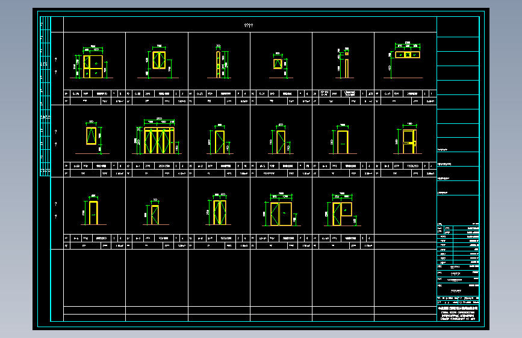Click the wide horizontal three-pane high window
Image resolution: width=522 pixels, height=338 pixels.
408,55
